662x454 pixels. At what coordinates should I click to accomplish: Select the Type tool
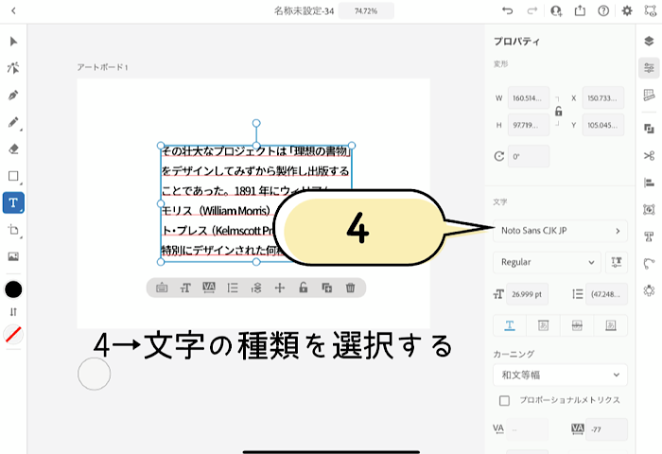pyautogui.click(x=13, y=203)
